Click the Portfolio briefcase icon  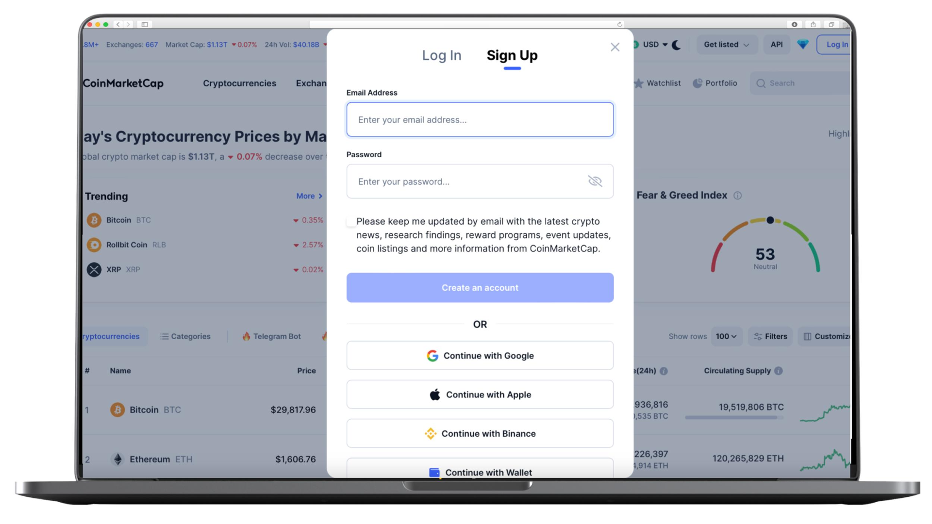point(698,82)
